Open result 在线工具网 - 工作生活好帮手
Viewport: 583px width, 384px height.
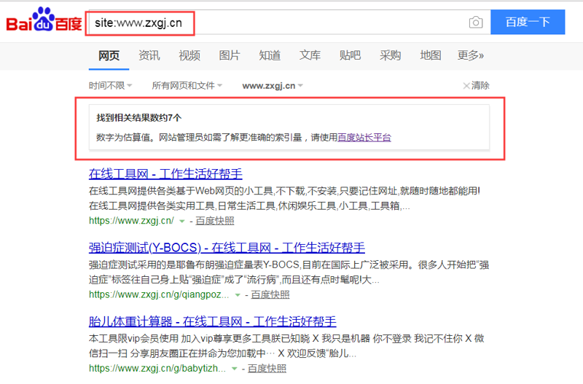click(165, 173)
